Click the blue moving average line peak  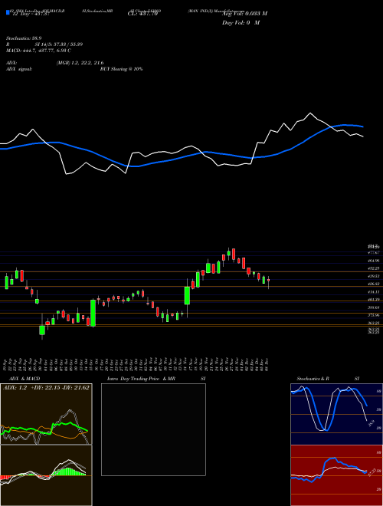coord(345,124)
